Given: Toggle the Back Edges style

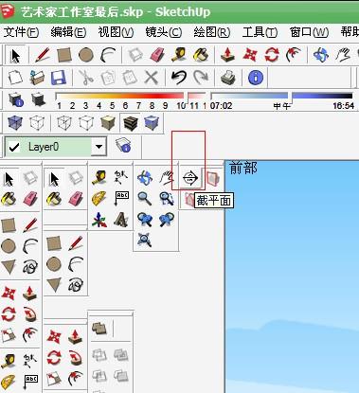Looking at the screenshot, I should click(37, 122).
